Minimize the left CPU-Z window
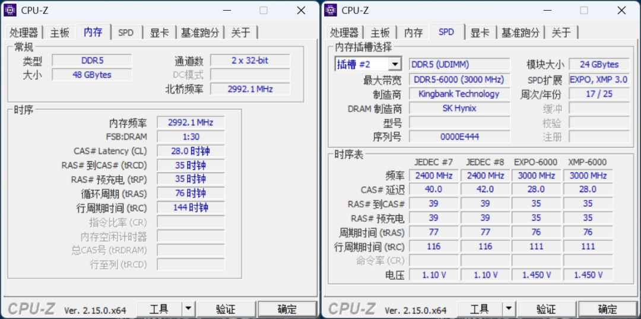Screen dimensions: 641x319 coord(226,11)
